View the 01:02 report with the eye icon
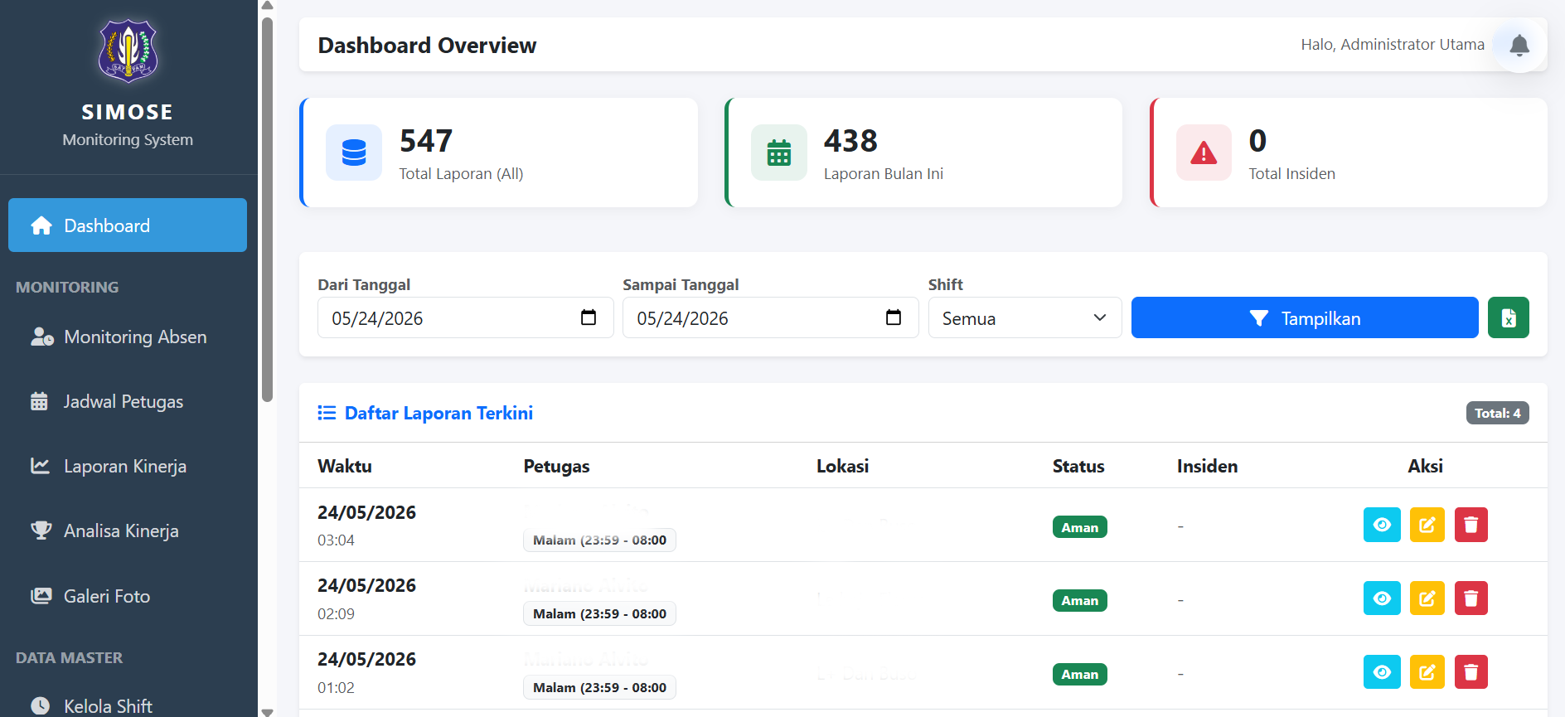The height and width of the screenshot is (717, 1565). pos(1382,672)
